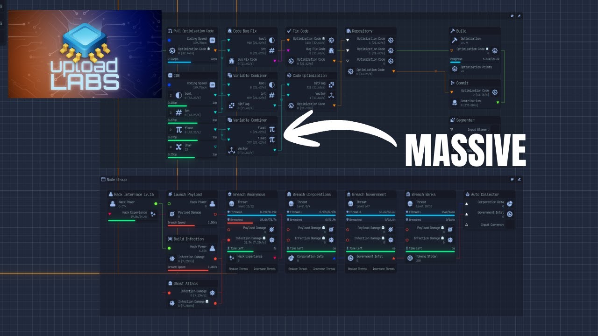The image size is (598, 336).
Task: Click the Build Infection node title icon
Action: click(170, 239)
